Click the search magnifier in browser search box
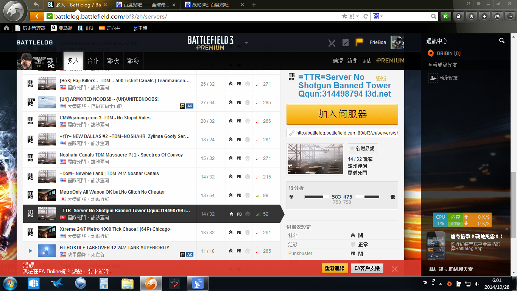The image size is (517, 291). coord(434,16)
